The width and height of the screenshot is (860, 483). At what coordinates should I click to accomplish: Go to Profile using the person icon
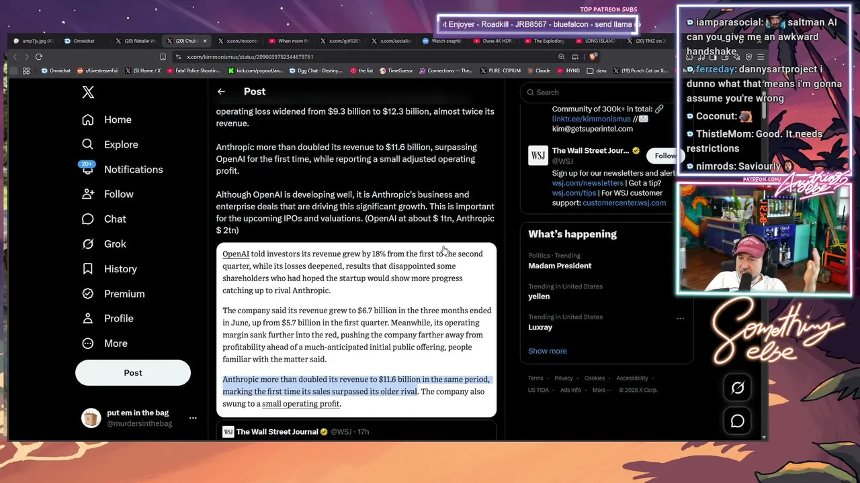click(88, 319)
